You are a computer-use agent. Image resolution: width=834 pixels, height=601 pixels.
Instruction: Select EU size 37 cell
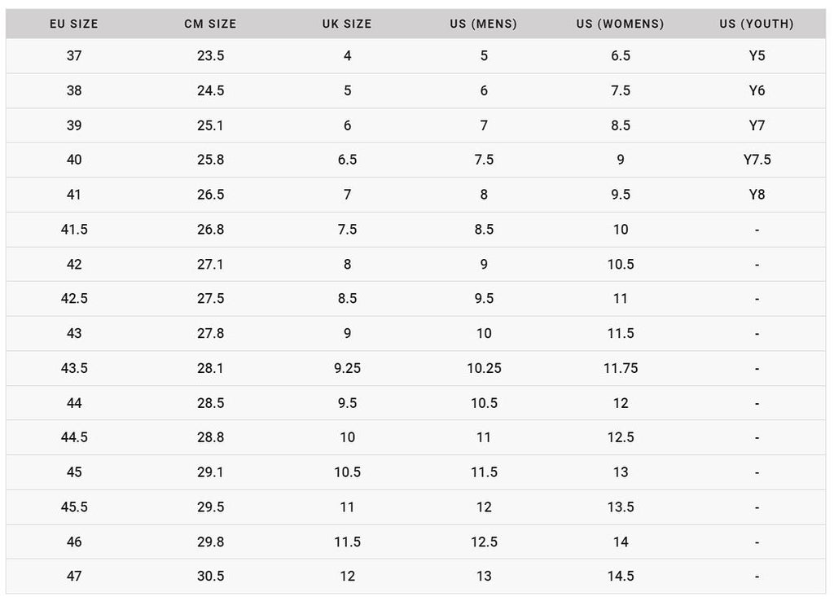pyautogui.click(x=74, y=56)
